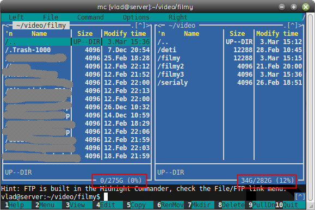Click the ~/video right panel path
This screenshot has width=315, height=210.
(x=182, y=26)
